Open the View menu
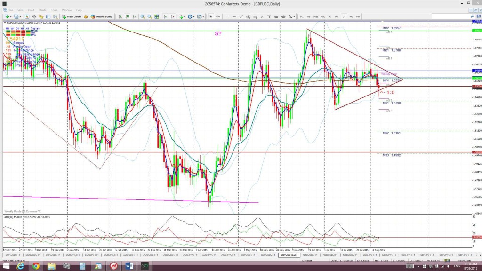482x271 pixels. click(20, 10)
